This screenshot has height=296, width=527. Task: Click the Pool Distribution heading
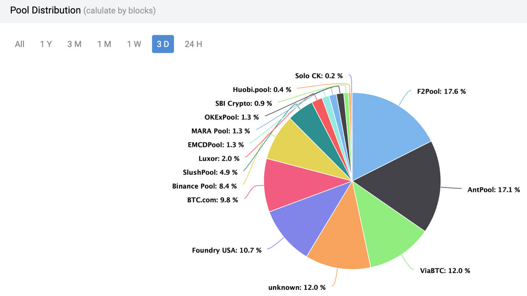point(46,10)
